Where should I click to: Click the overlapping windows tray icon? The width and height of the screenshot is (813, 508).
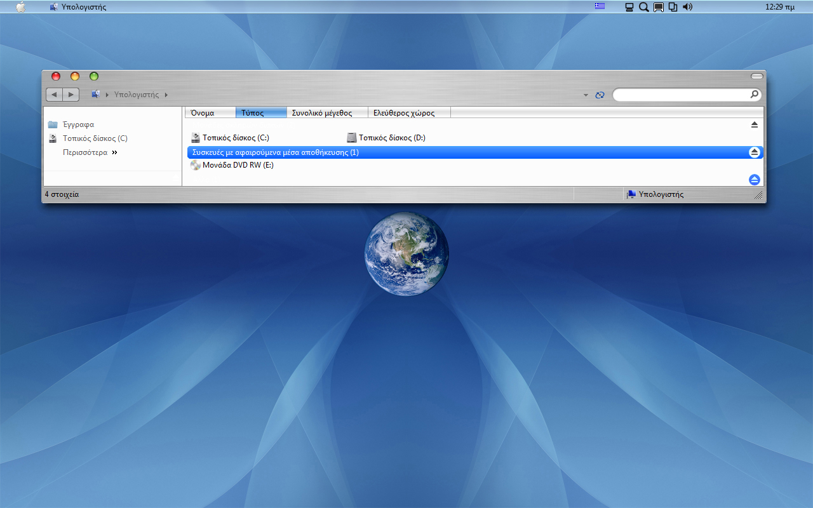[673, 7]
